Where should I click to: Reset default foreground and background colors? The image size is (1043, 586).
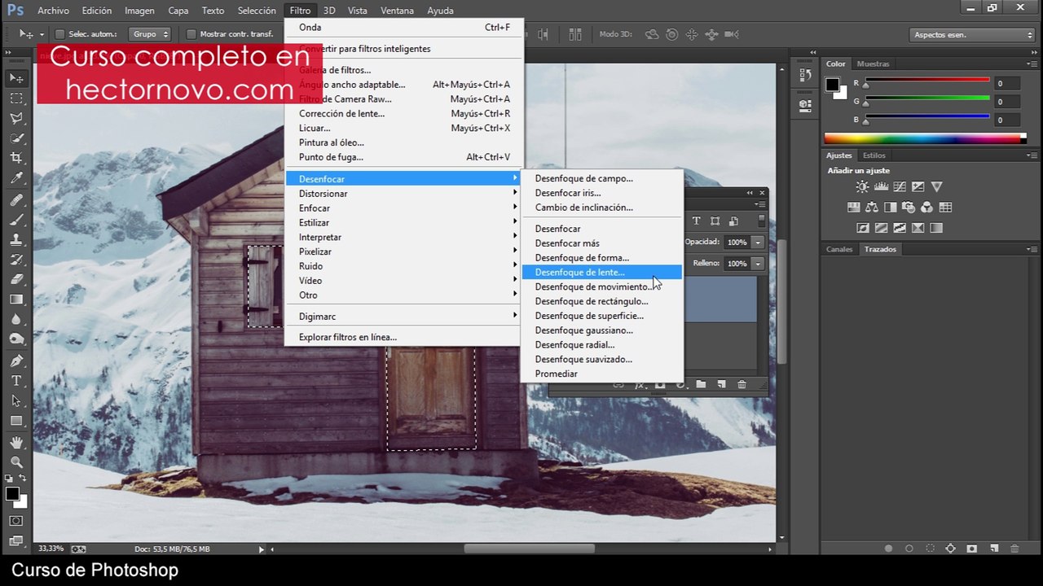pyautogui.click(x=9, y=479)
